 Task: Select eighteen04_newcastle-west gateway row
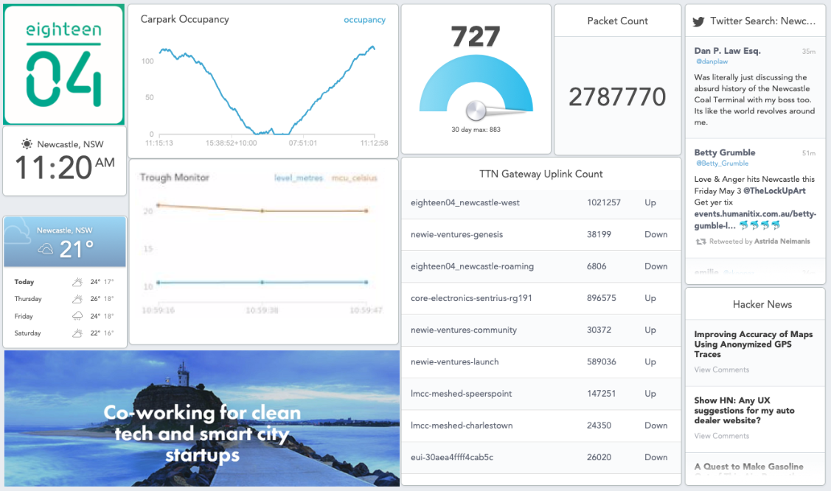coord(540,202)
